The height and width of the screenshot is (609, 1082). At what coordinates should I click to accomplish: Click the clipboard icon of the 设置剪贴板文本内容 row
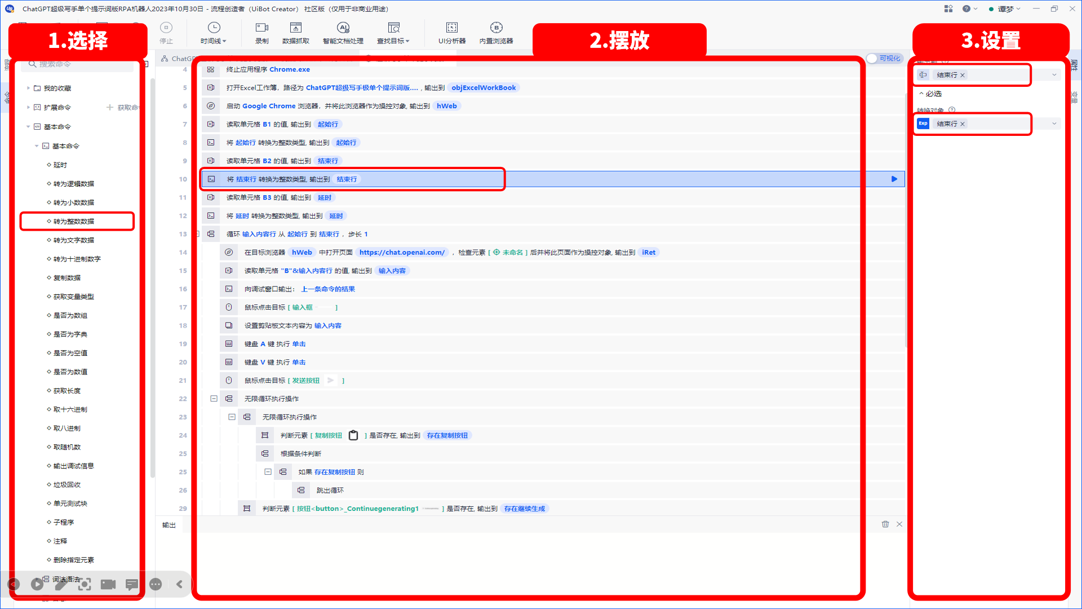pyautogui.click(x=229, y=326)
